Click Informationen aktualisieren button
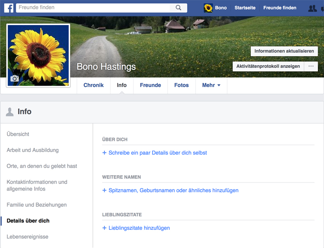This screenshot has width=324, height=248. [284, 51]
